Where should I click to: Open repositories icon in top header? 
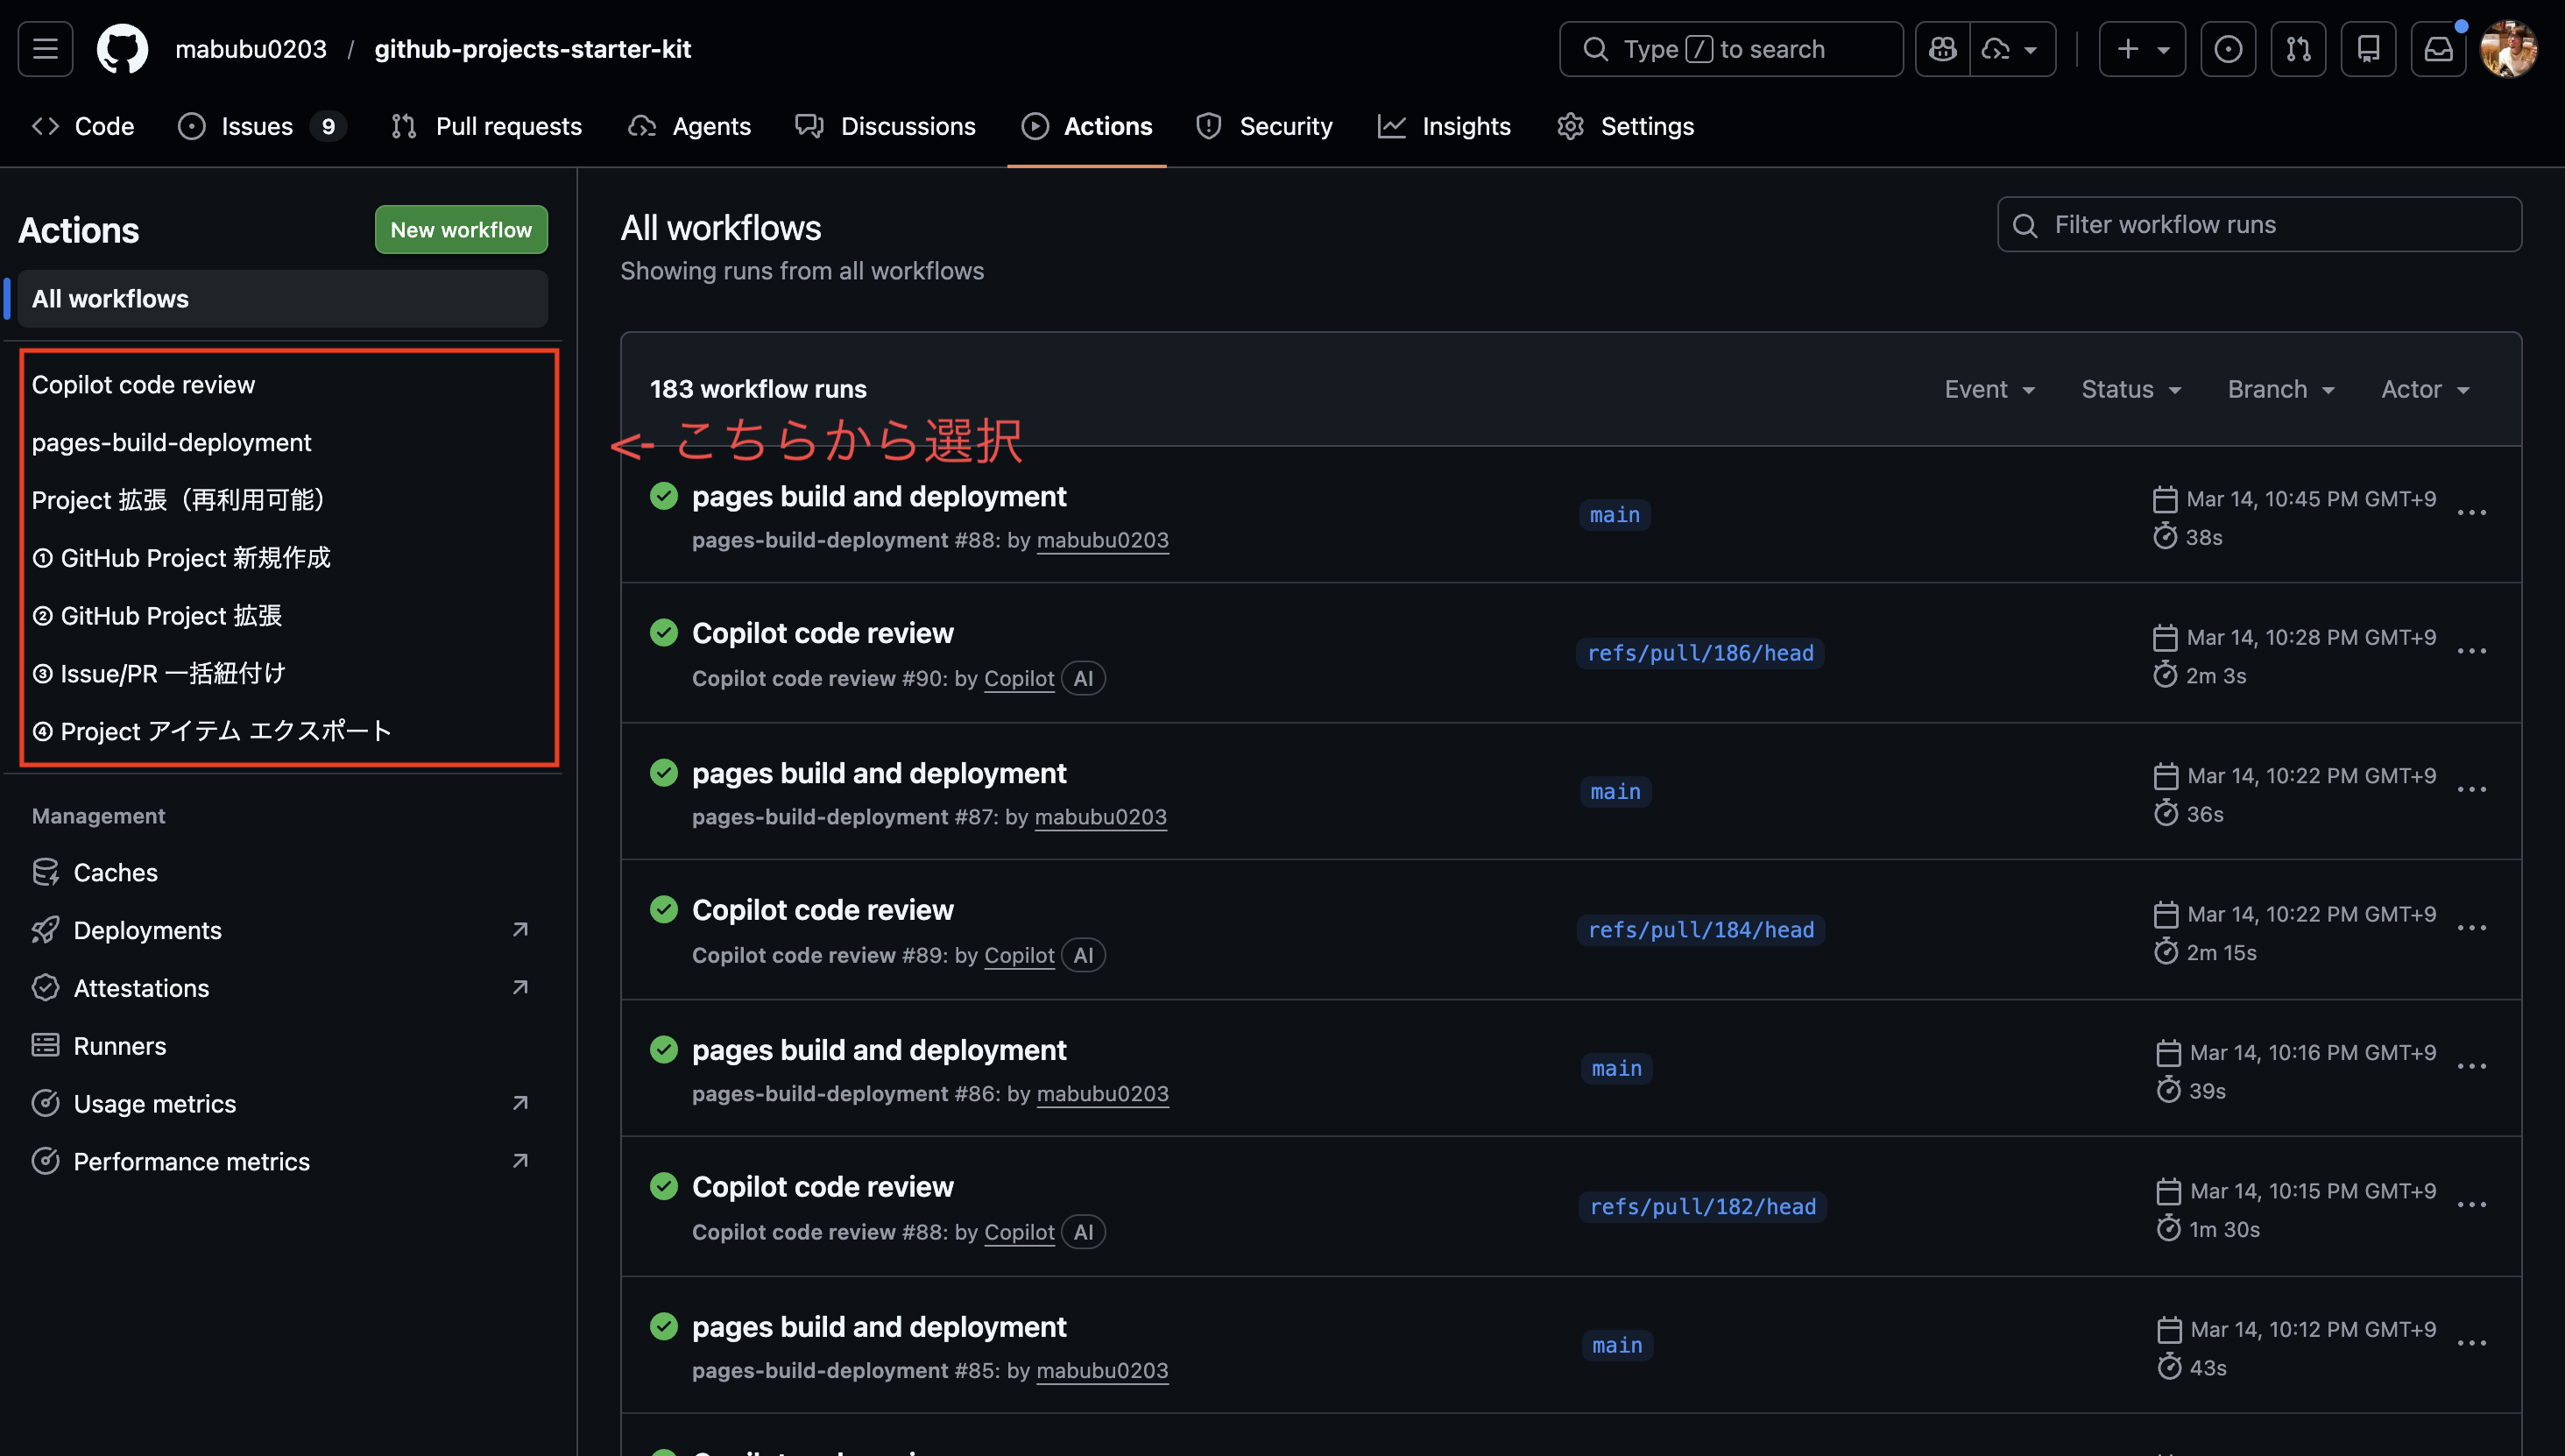pos(2368,49)
